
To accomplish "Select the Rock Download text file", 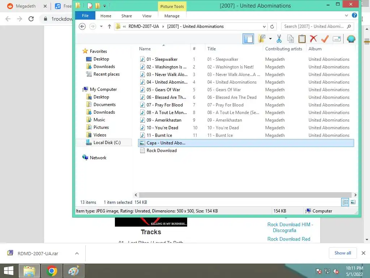I will click(x=162, y=151).
